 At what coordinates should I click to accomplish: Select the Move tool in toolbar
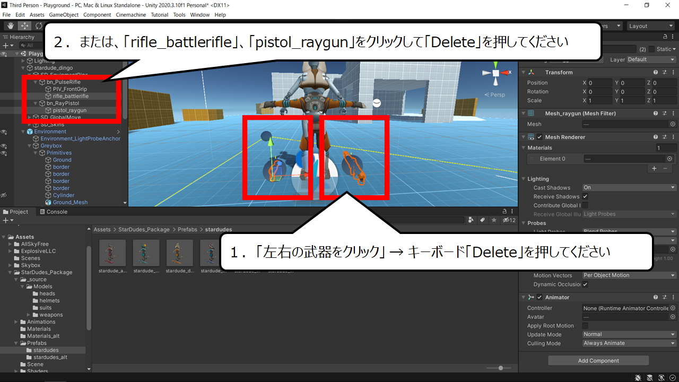(x=24, y=26)
